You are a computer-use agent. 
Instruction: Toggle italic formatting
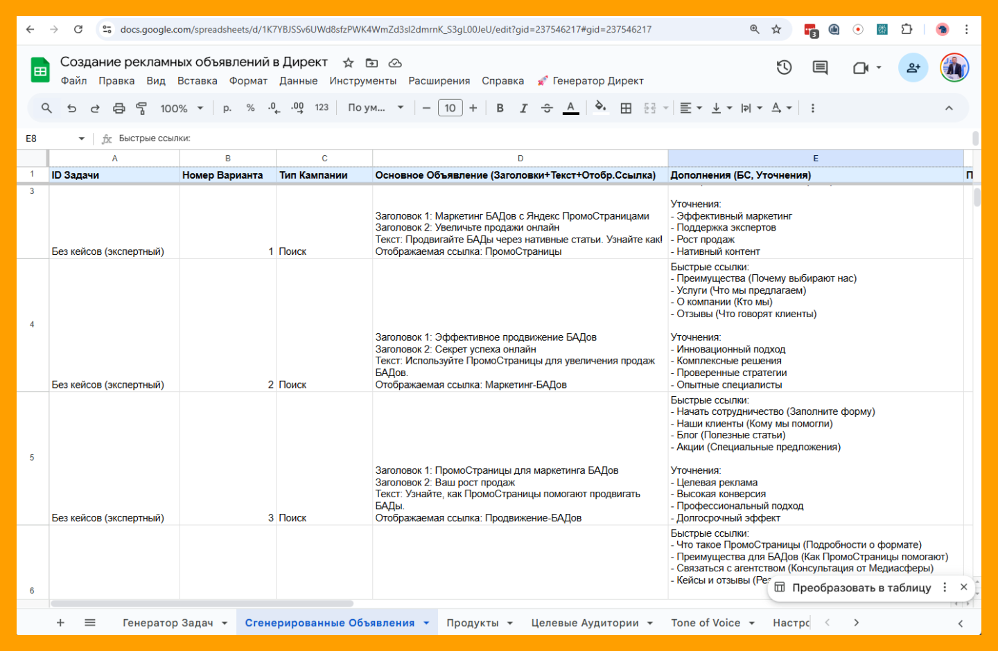point(523,108)
